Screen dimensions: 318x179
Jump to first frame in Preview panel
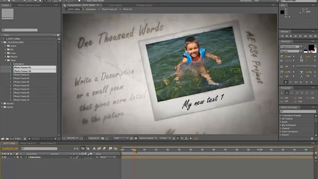click(x=282, y=36)
